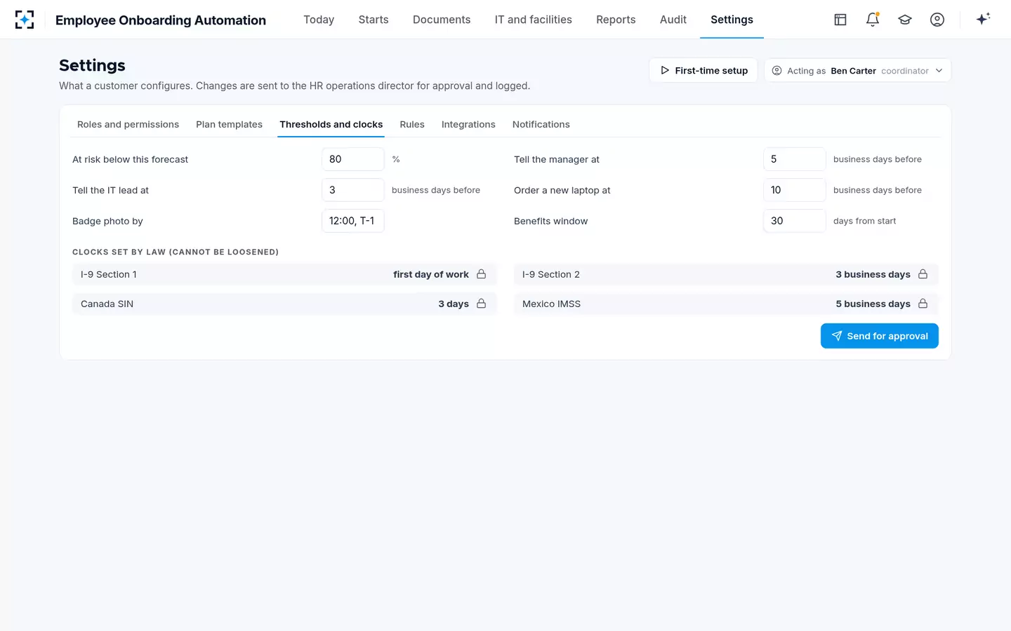Screen dimensions: 1011x631
Task: Open IT and facilities
Action: click(x=534, y=20)
